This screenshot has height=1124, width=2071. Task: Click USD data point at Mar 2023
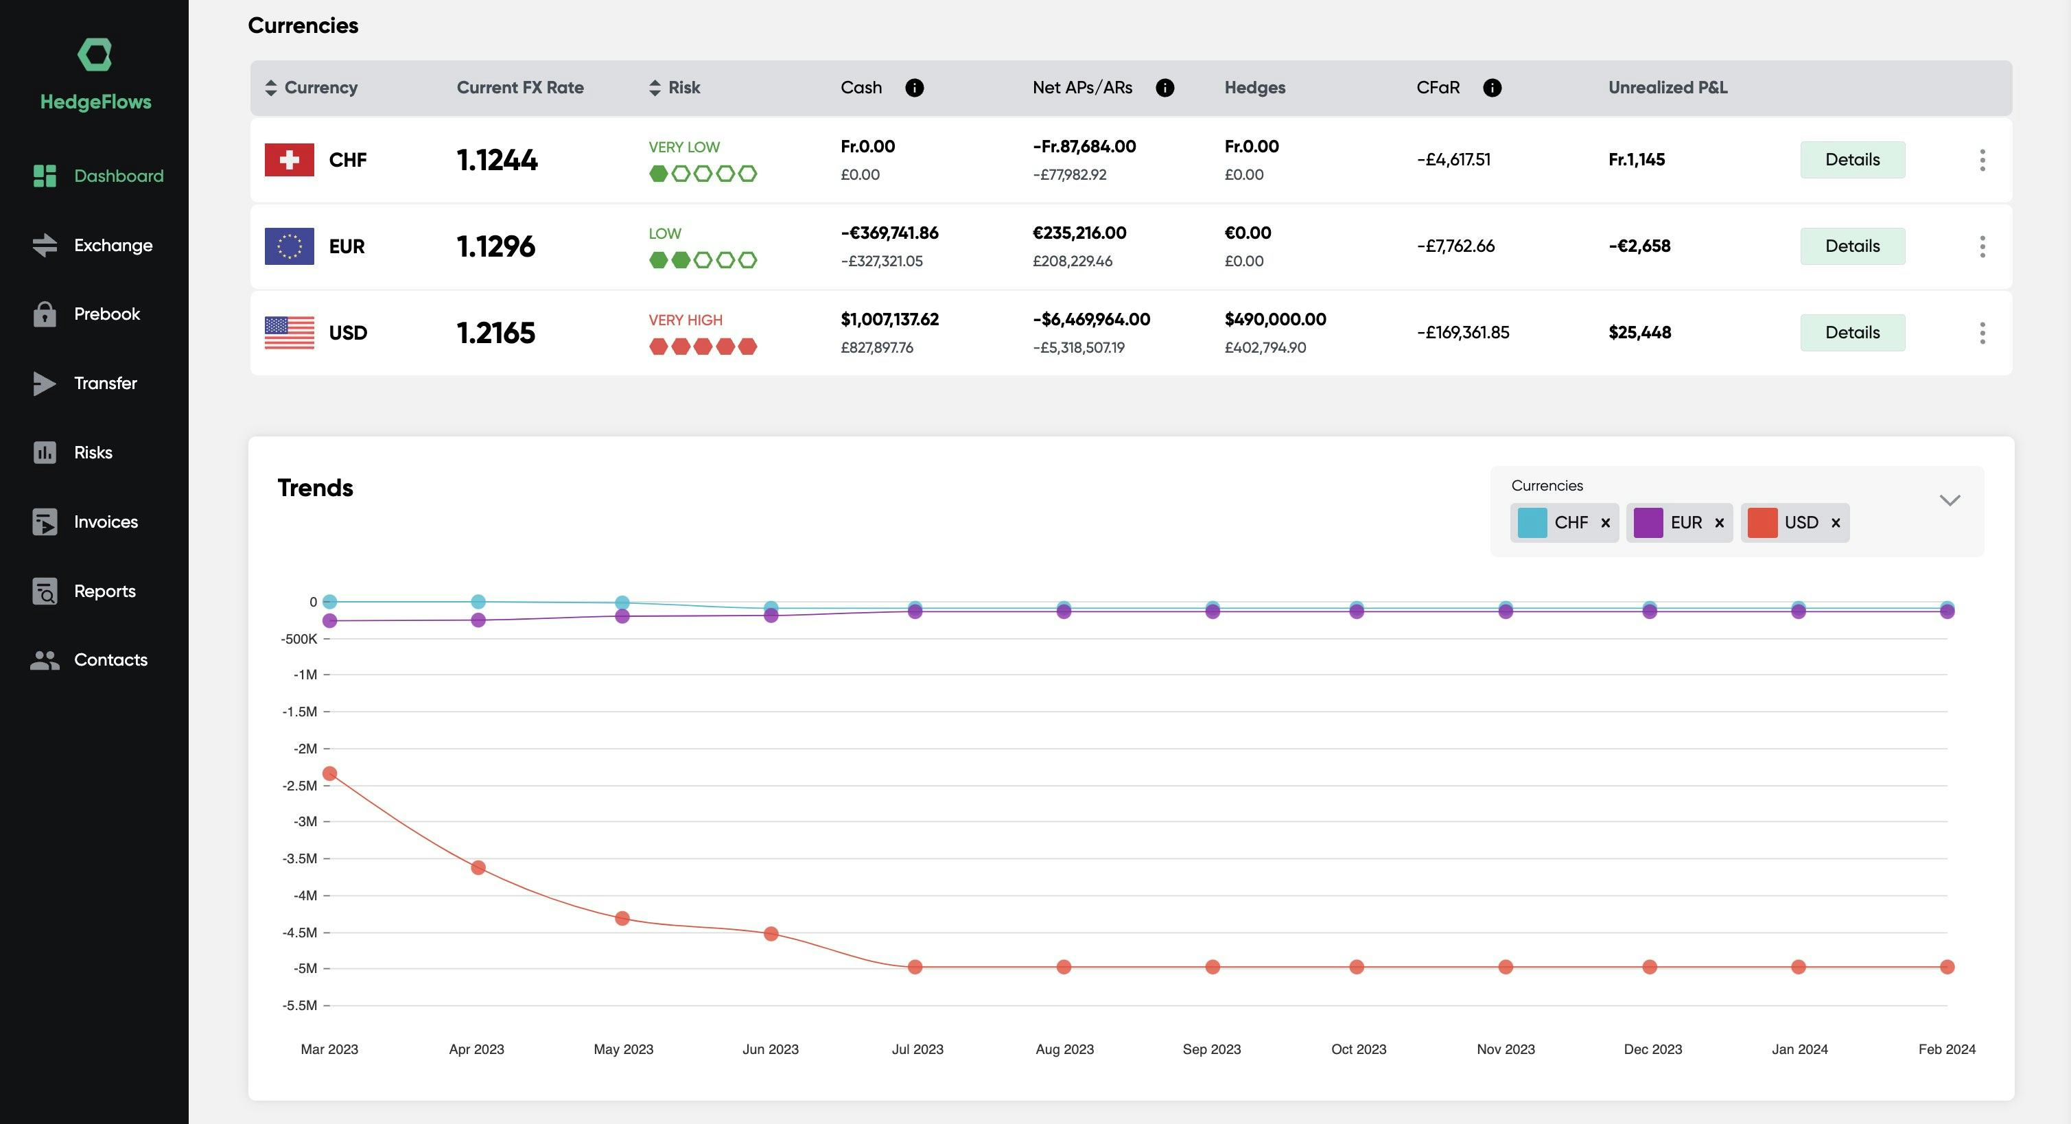point(329,773)
